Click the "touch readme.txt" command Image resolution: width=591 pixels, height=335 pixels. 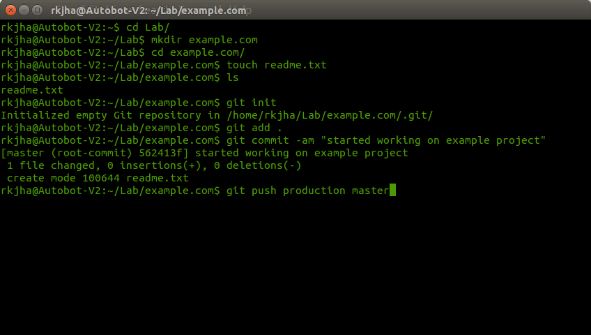tap(276, 65)
